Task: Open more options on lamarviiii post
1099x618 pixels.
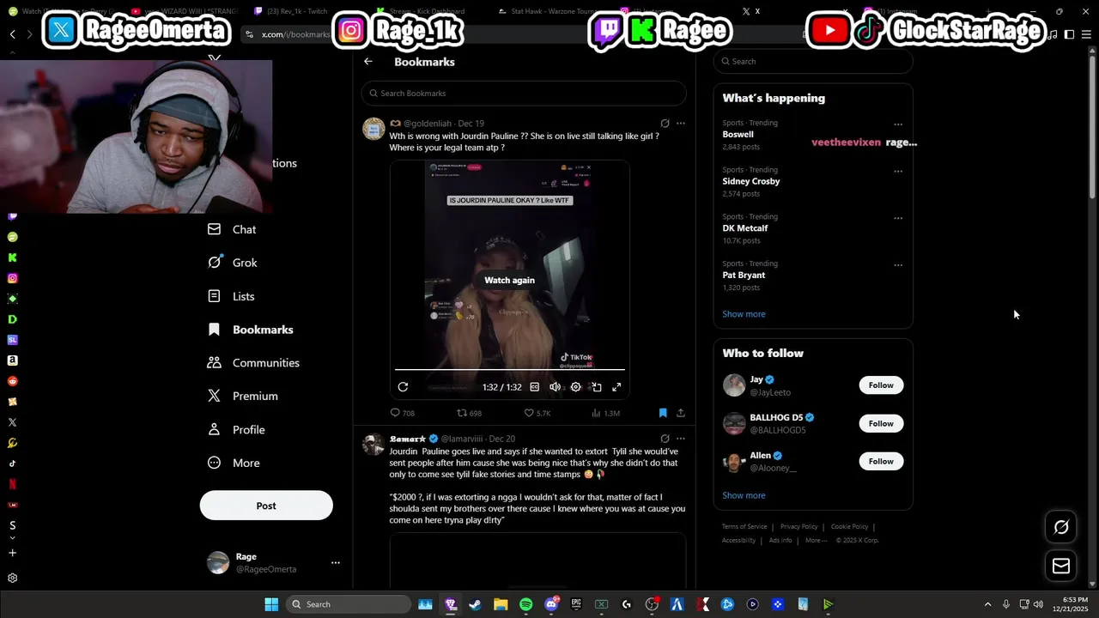Action: coord(681,439)
